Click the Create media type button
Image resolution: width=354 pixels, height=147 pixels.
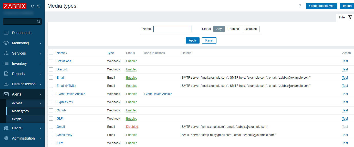(x=321, y=6)
